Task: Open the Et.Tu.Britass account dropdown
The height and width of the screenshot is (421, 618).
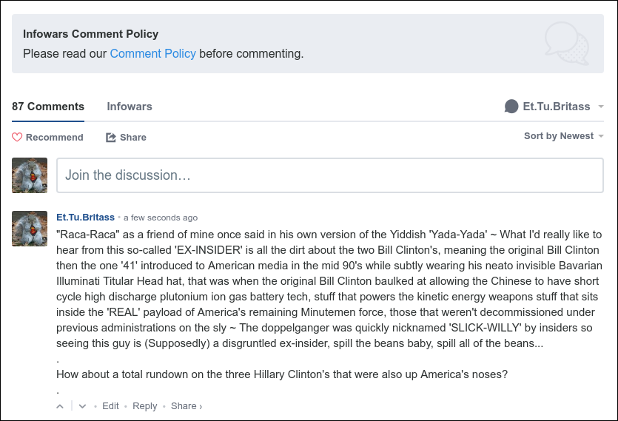Action: click(x=554, y=107)
